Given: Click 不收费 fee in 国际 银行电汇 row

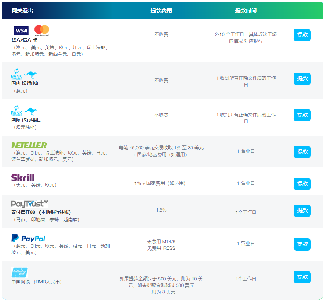Looking at the screenshot, I should 161,115.
